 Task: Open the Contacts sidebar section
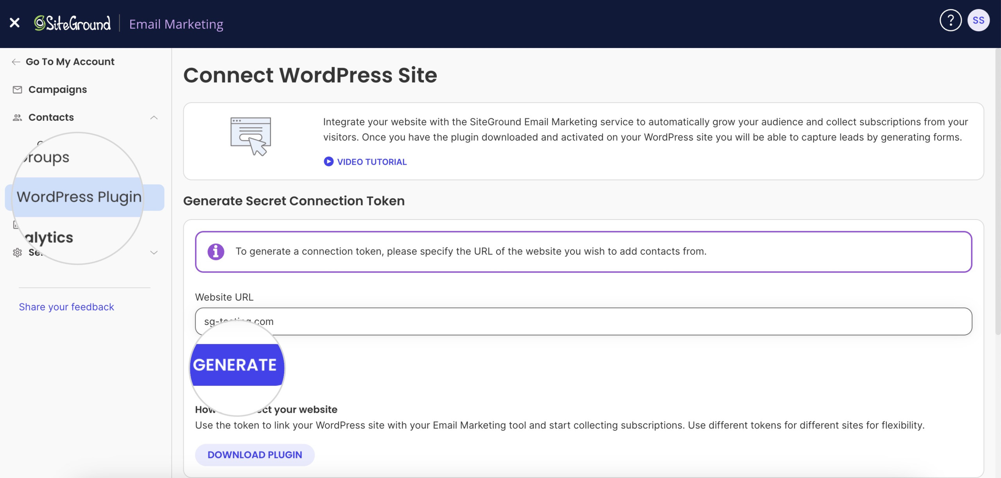51,118
